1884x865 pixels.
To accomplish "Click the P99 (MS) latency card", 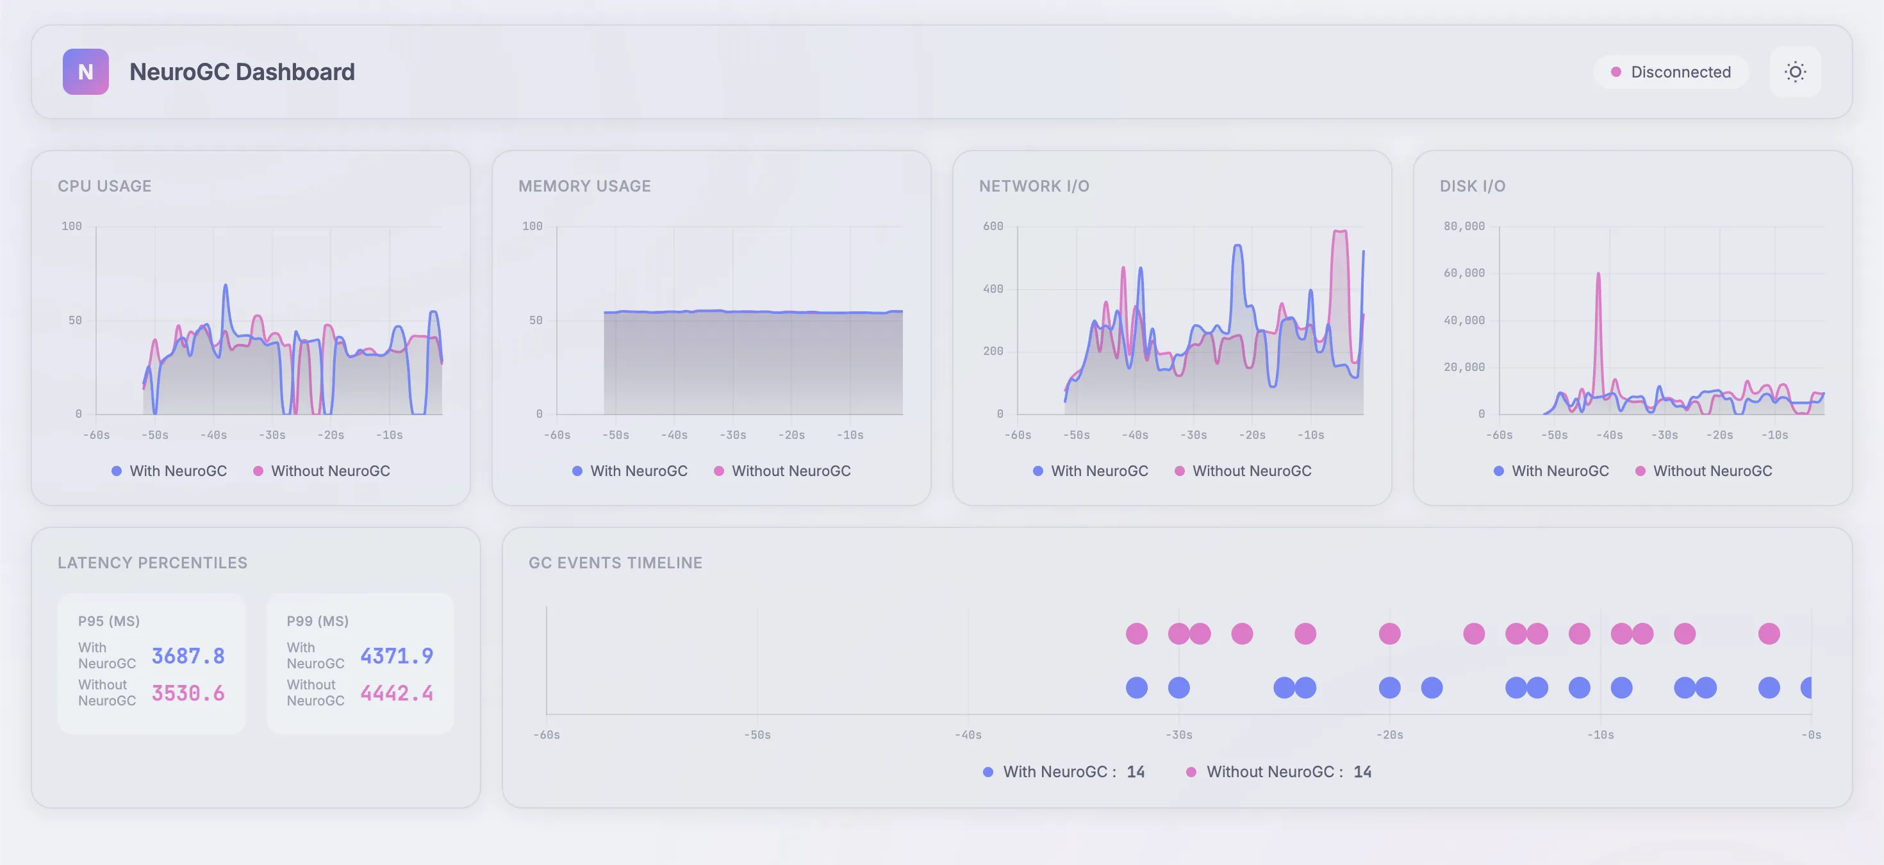I will 360,663.
